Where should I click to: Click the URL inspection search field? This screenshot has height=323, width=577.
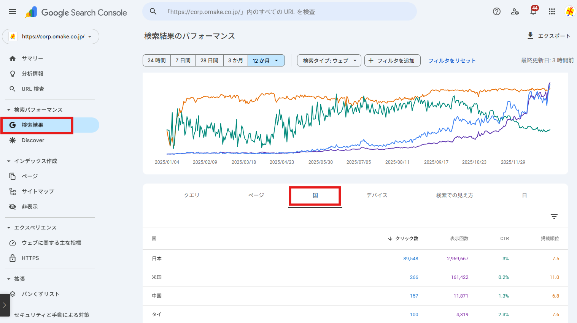click(280, 12)
